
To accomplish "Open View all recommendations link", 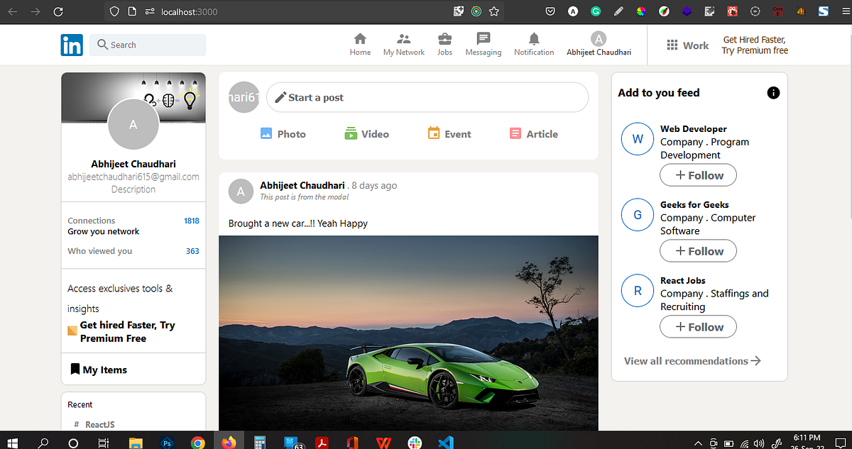I will pyautogui.click(x=692, y=360).
